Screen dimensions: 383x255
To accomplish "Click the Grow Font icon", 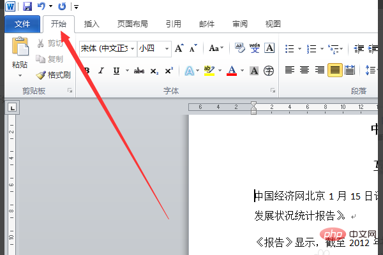I will pos(179,48).
